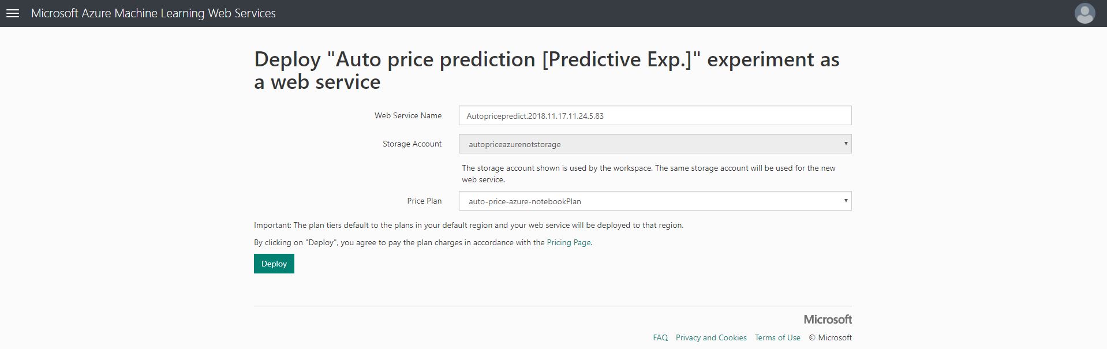Click the Storage Account label
The image size is (1107, 349).
pos(412,144)
